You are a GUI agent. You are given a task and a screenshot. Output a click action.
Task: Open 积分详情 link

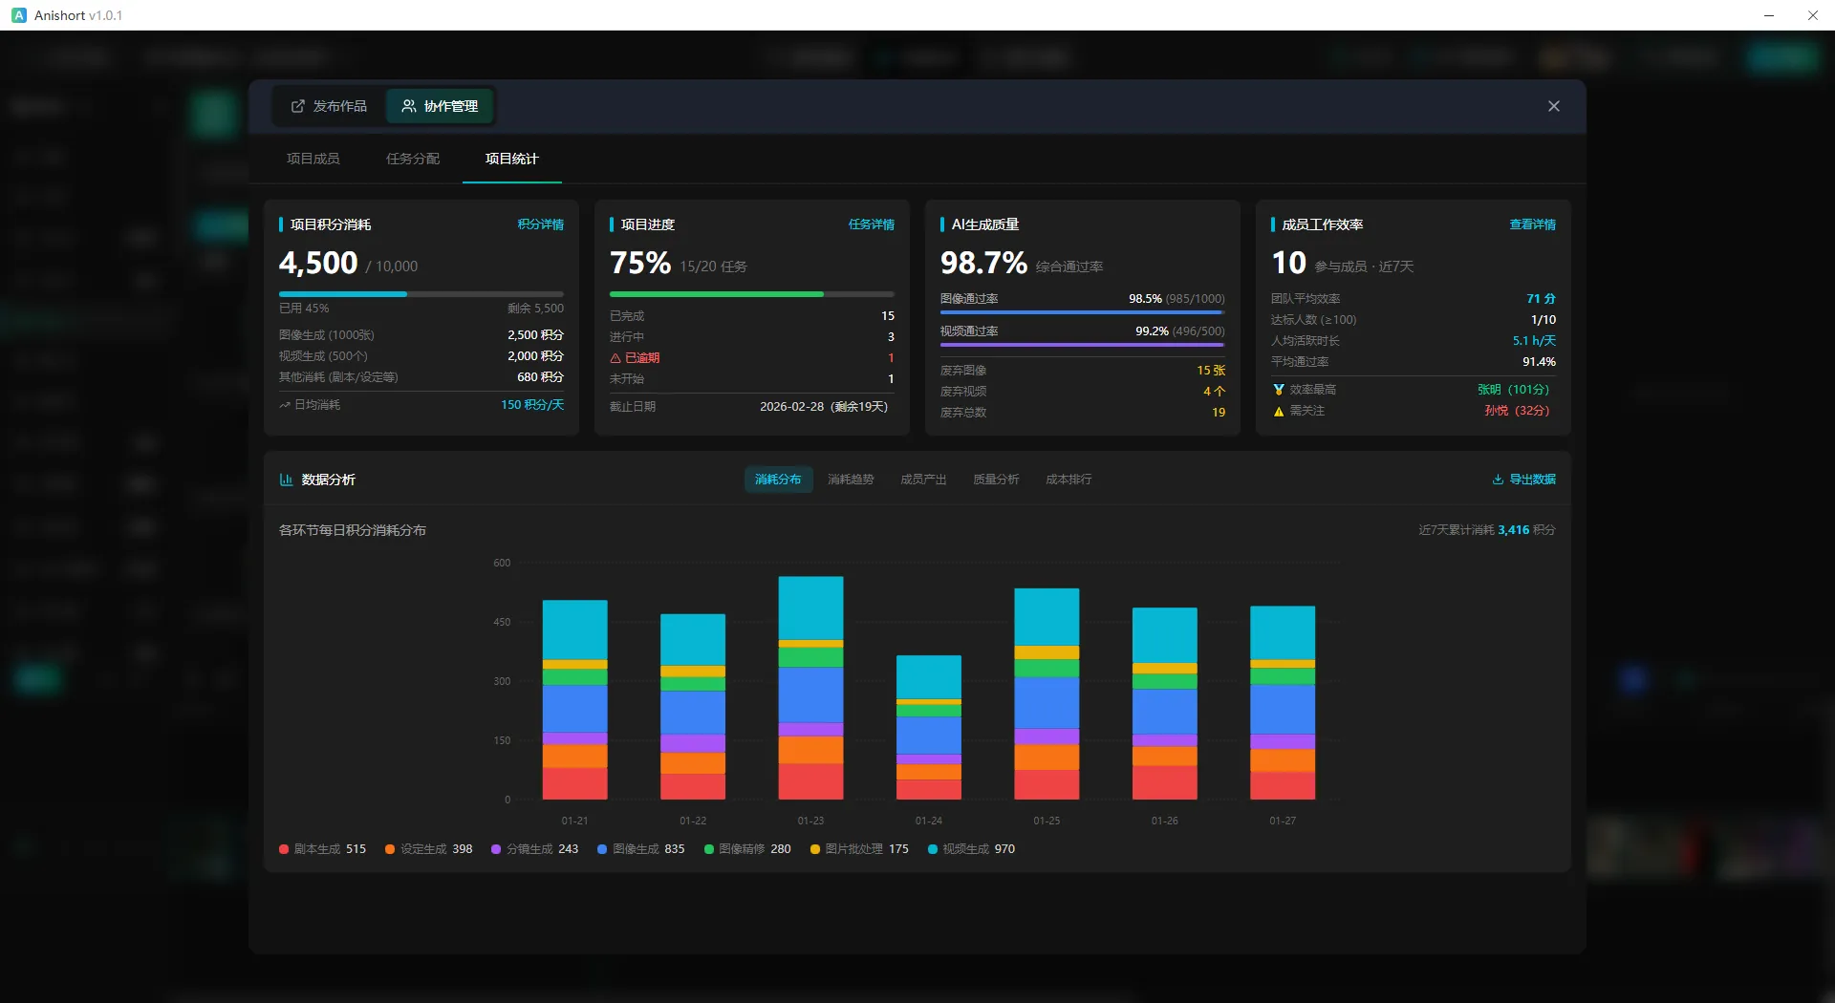(540, 224)
